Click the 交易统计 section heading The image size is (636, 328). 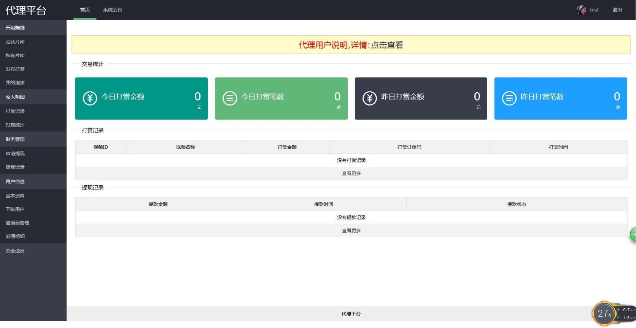[92, 64]
